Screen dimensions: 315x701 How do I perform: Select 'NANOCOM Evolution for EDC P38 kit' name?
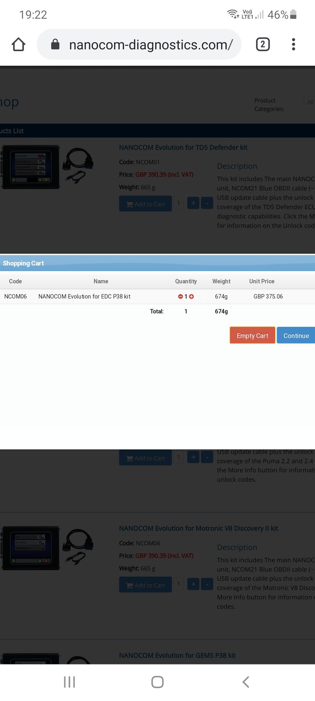[84, 296]
